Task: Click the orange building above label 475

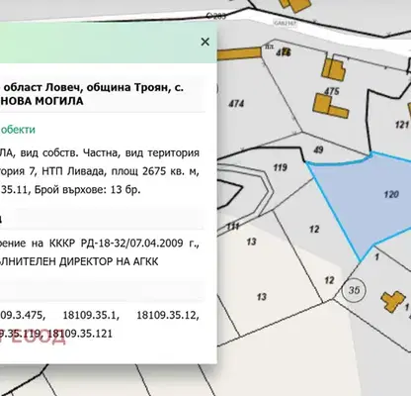Action: pos(333,70)
